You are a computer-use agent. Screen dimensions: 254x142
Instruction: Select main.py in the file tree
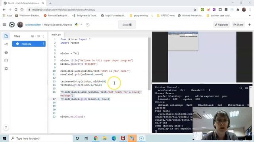[x=29, y=44]
